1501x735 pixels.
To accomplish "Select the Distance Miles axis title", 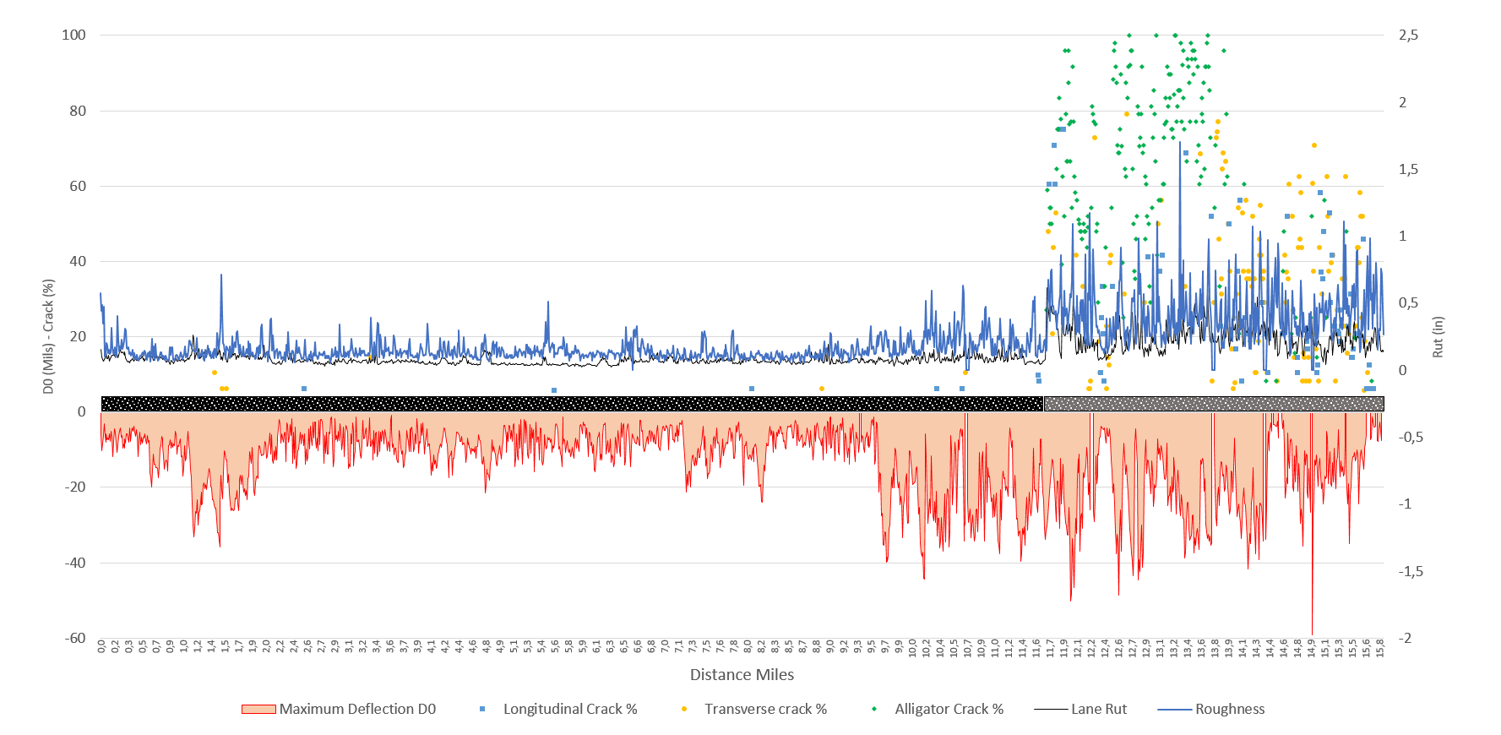I will [x=742, y=675].
